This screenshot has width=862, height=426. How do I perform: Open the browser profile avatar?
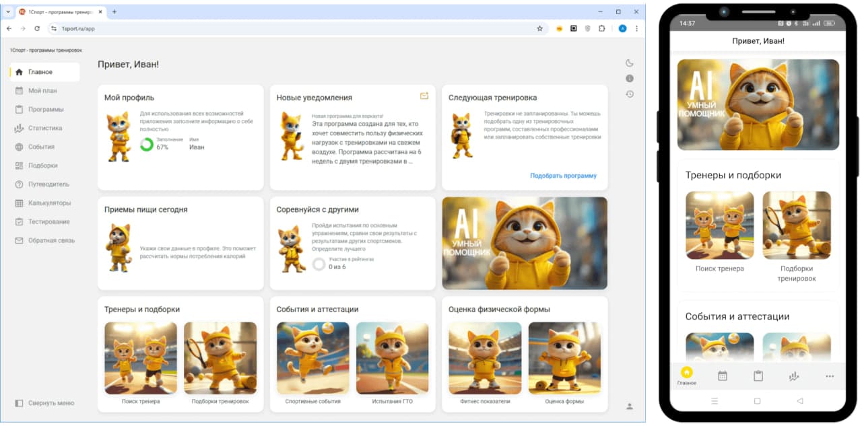click(622, 28)
